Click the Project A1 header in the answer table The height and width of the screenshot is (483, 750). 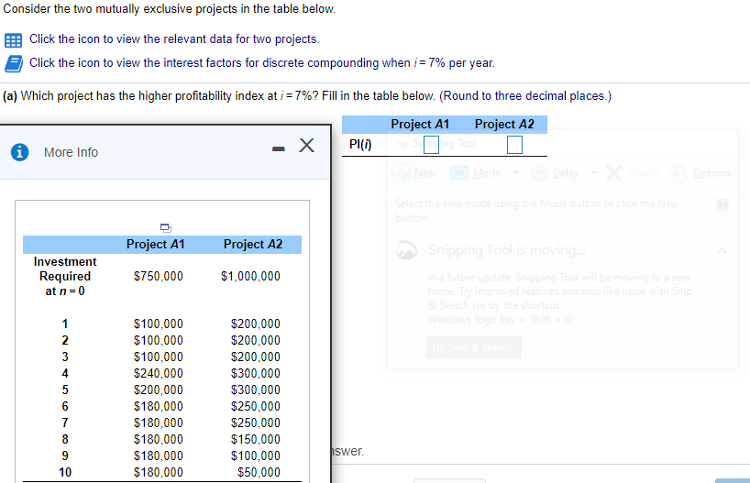click(x=420, y=125)
